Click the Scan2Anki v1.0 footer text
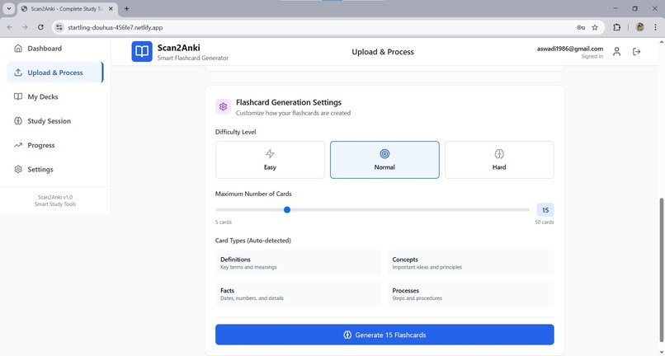The height and width of the screenshot is (356, 665). tap(55, 197)
